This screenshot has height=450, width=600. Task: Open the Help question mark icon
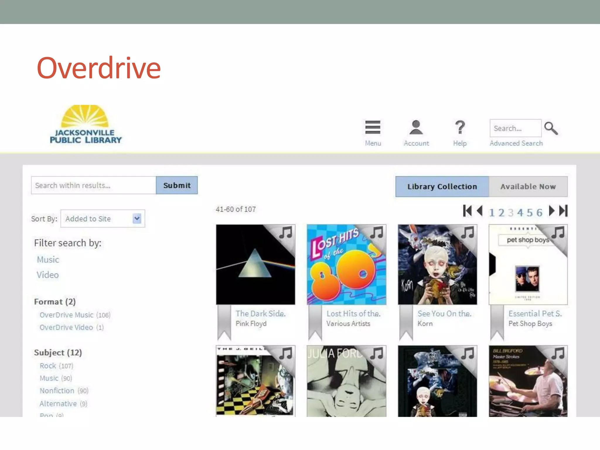pos(460,127)
